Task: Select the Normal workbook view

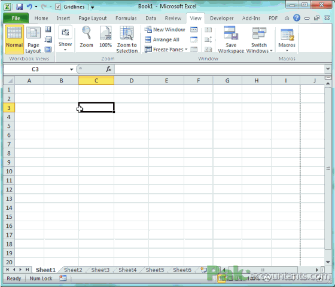Action: click(14, 39)
